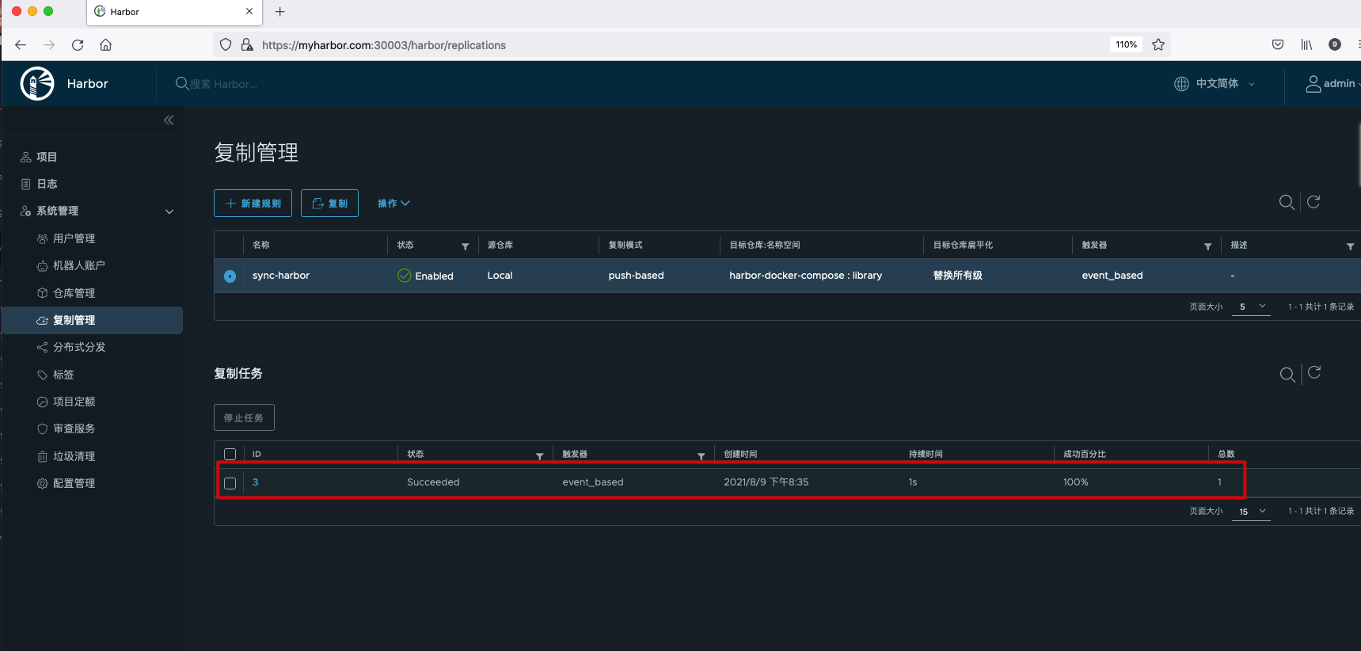The height and width of the screenshot is (651, 1361).
Task: Filter tasks by 状态 column
Action: tap(540, 456)
